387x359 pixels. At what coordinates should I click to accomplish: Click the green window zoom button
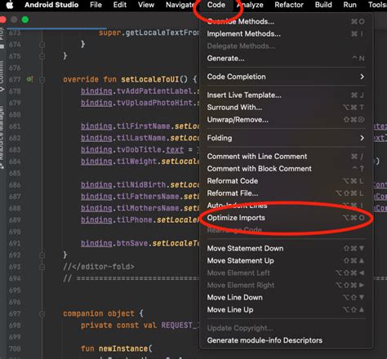coord(25,20)
